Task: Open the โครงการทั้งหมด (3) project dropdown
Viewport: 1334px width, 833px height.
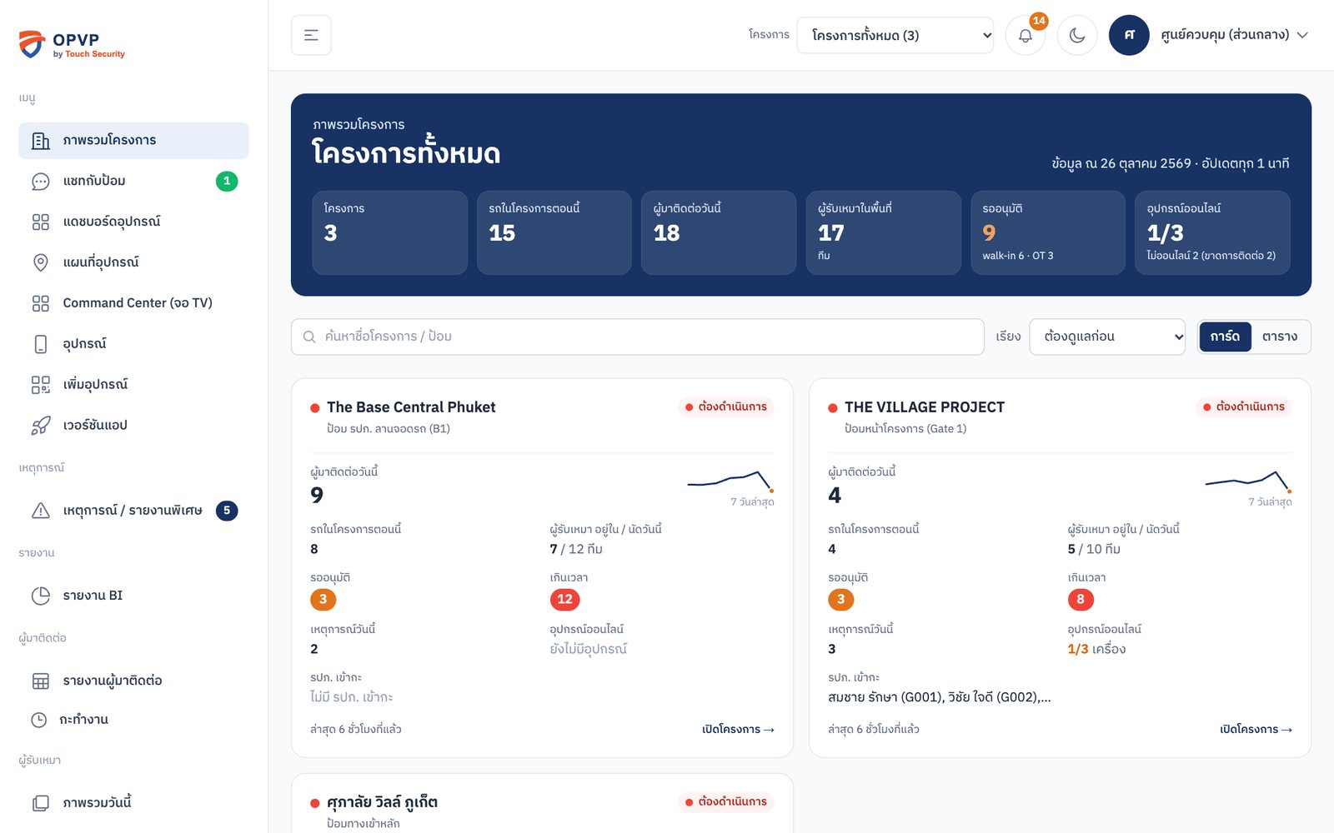Action: (895, 35)
